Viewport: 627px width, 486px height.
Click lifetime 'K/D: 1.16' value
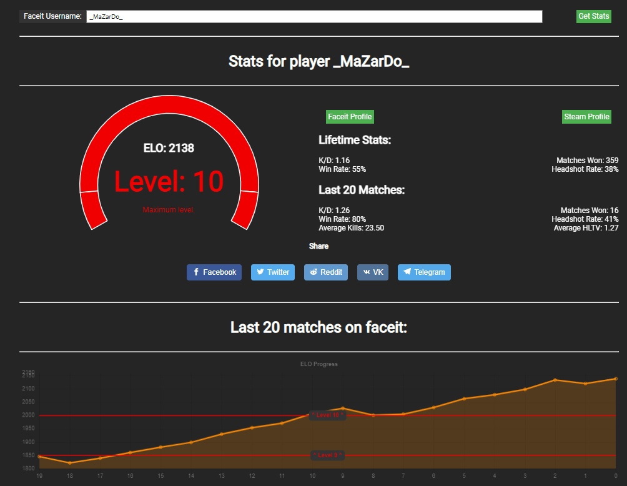334,161
